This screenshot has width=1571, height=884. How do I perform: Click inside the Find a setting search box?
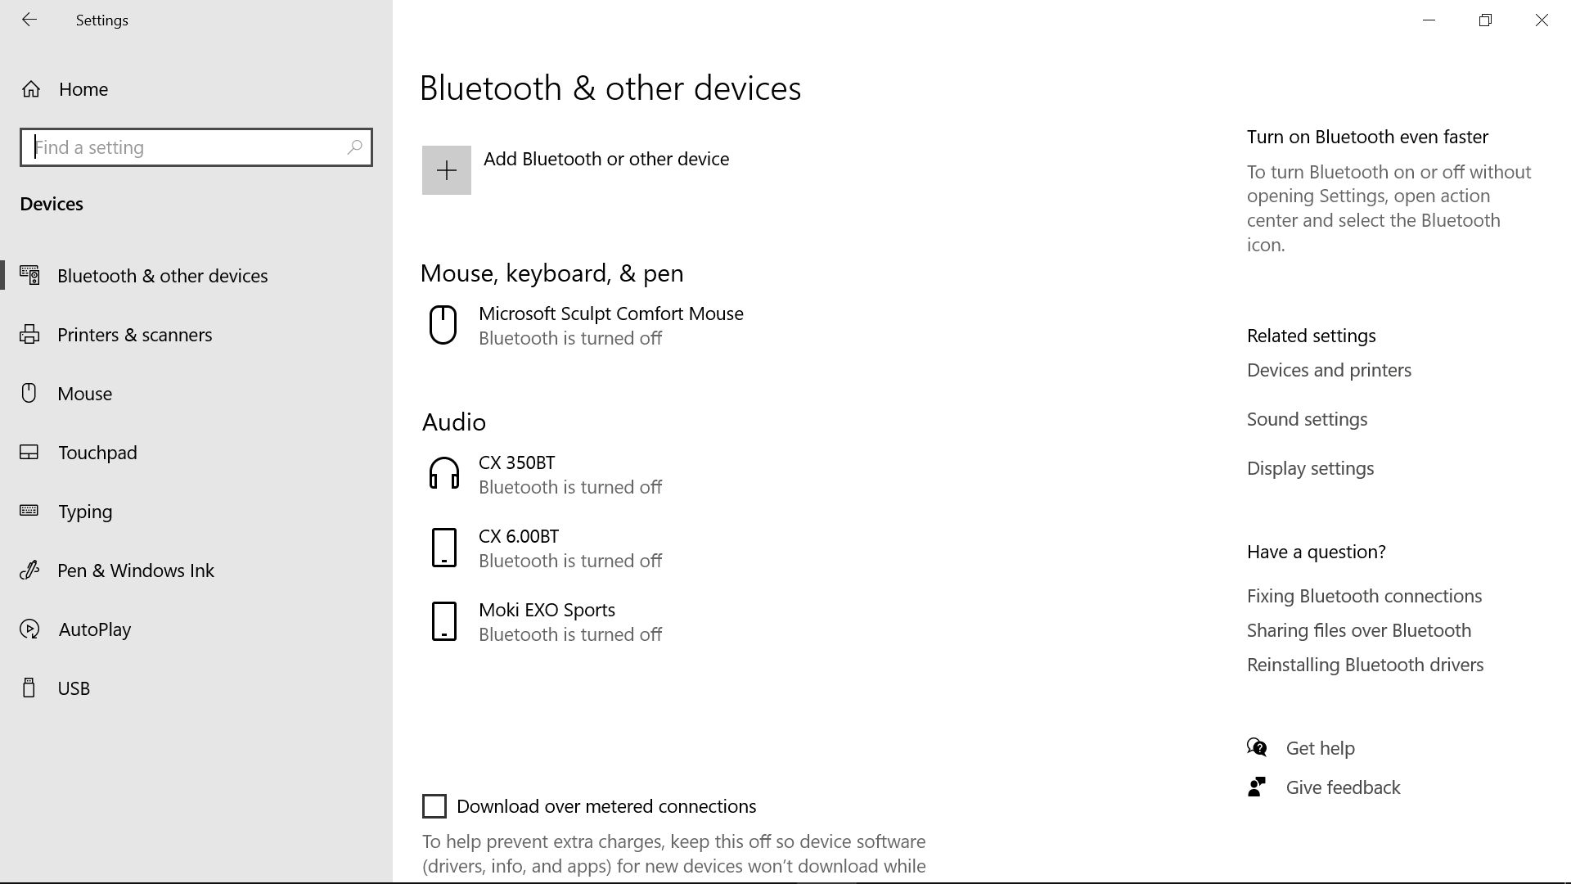pos(196,147)
